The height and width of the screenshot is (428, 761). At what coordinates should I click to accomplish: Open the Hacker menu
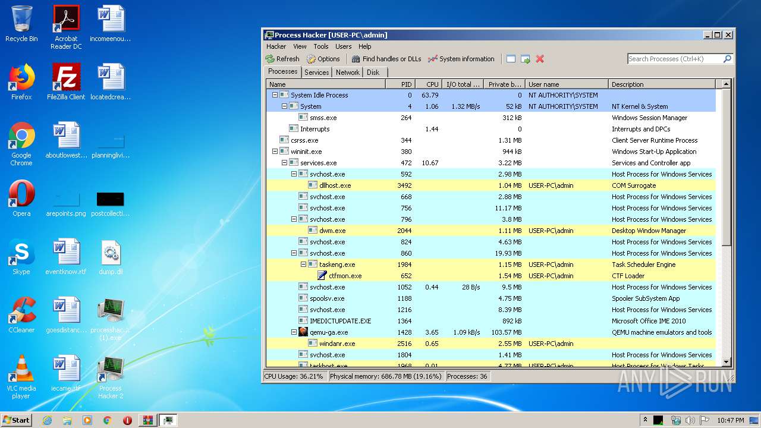pos(276,46)
